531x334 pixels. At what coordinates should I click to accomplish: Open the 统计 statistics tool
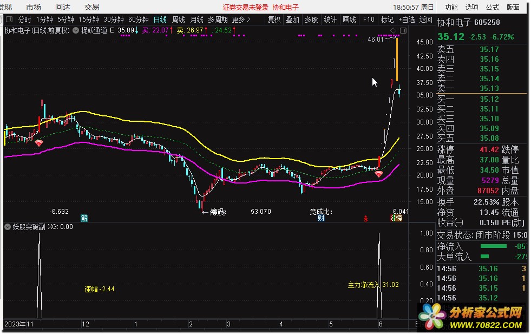(330, 19)
